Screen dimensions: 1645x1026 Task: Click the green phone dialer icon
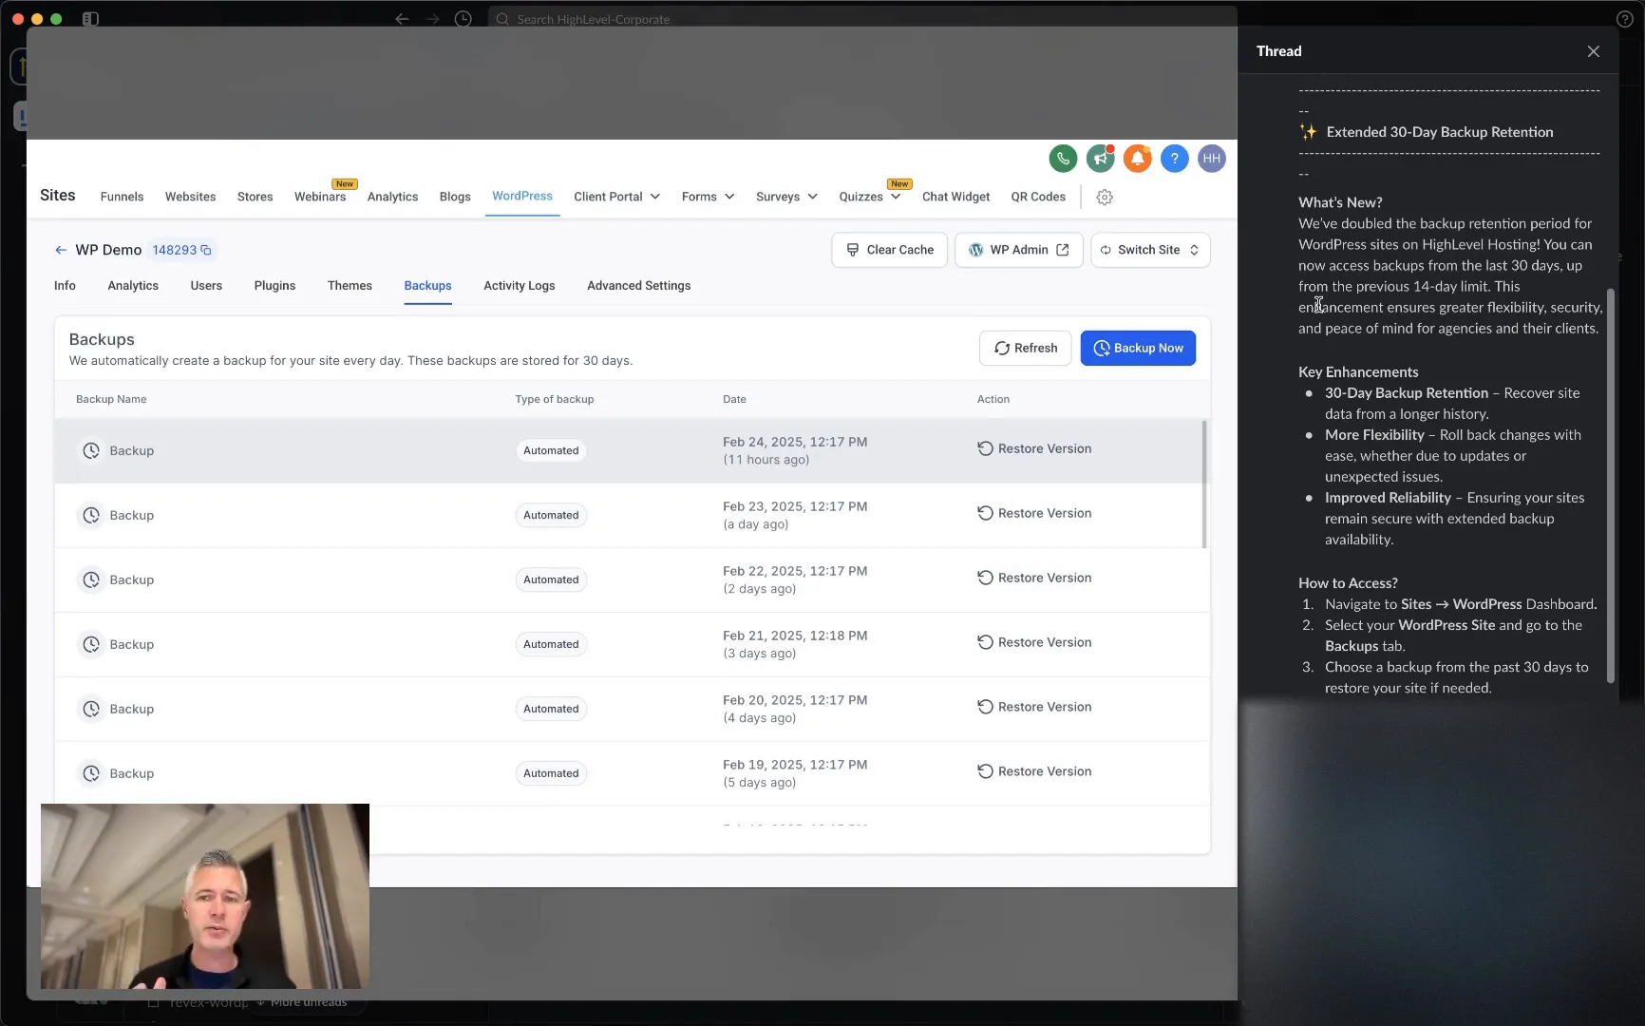tap(1063, 159)
